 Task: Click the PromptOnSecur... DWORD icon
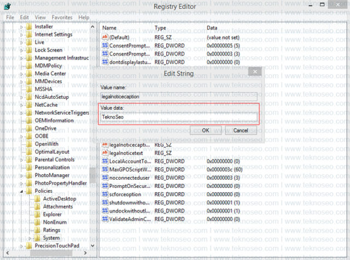coord(105,186)
